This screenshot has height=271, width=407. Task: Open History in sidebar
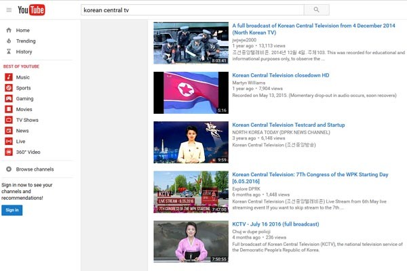tap(24, 51)
